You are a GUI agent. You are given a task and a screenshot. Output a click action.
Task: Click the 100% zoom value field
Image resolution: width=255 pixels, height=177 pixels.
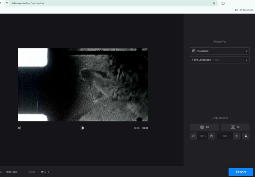point(203,136)
